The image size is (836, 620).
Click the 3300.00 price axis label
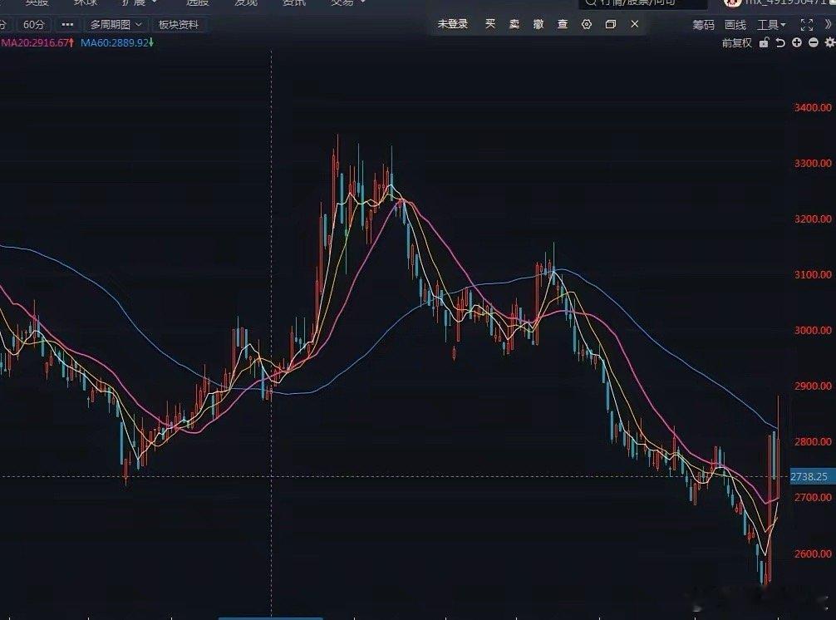(x=813, y=163)
